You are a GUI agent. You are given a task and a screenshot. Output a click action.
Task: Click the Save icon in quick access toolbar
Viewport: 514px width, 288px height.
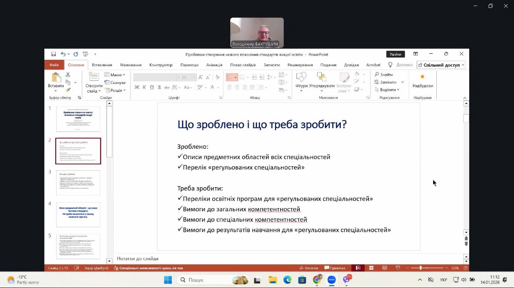click(x=53, y=54)
